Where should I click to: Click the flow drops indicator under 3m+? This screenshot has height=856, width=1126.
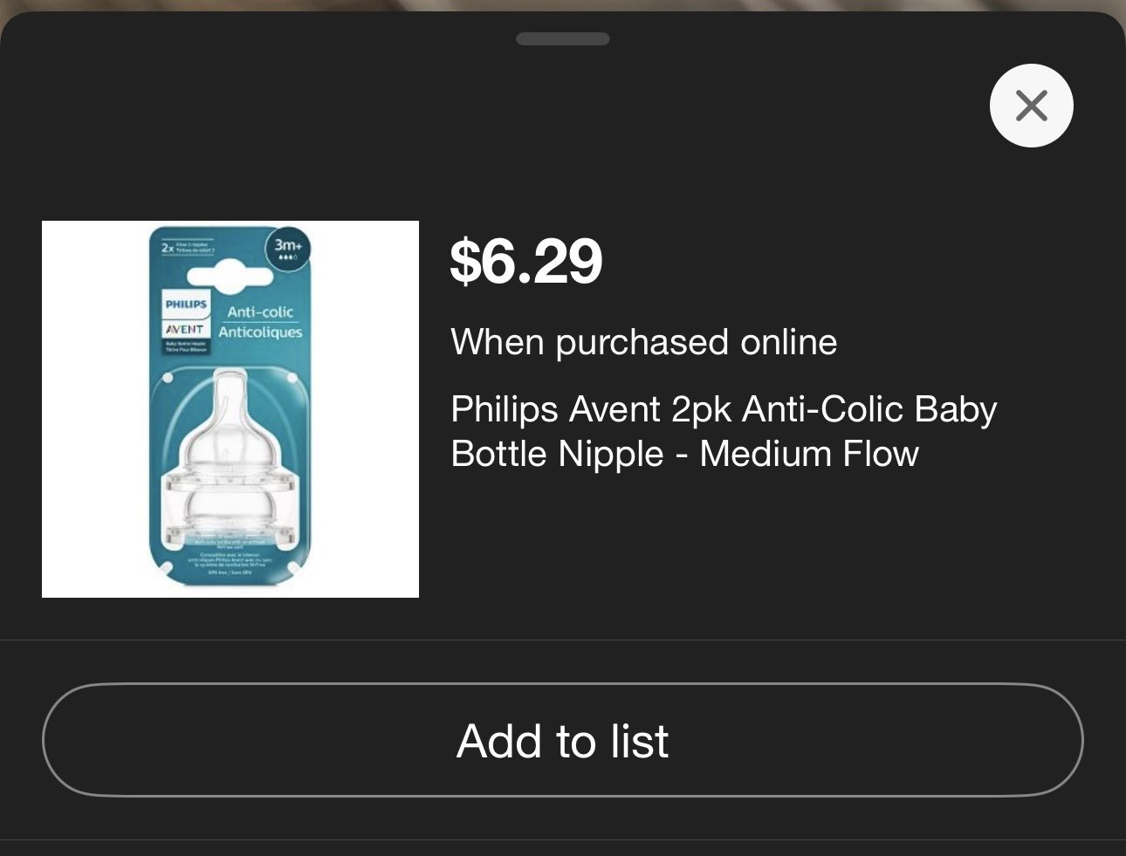[x=287, y=258]
